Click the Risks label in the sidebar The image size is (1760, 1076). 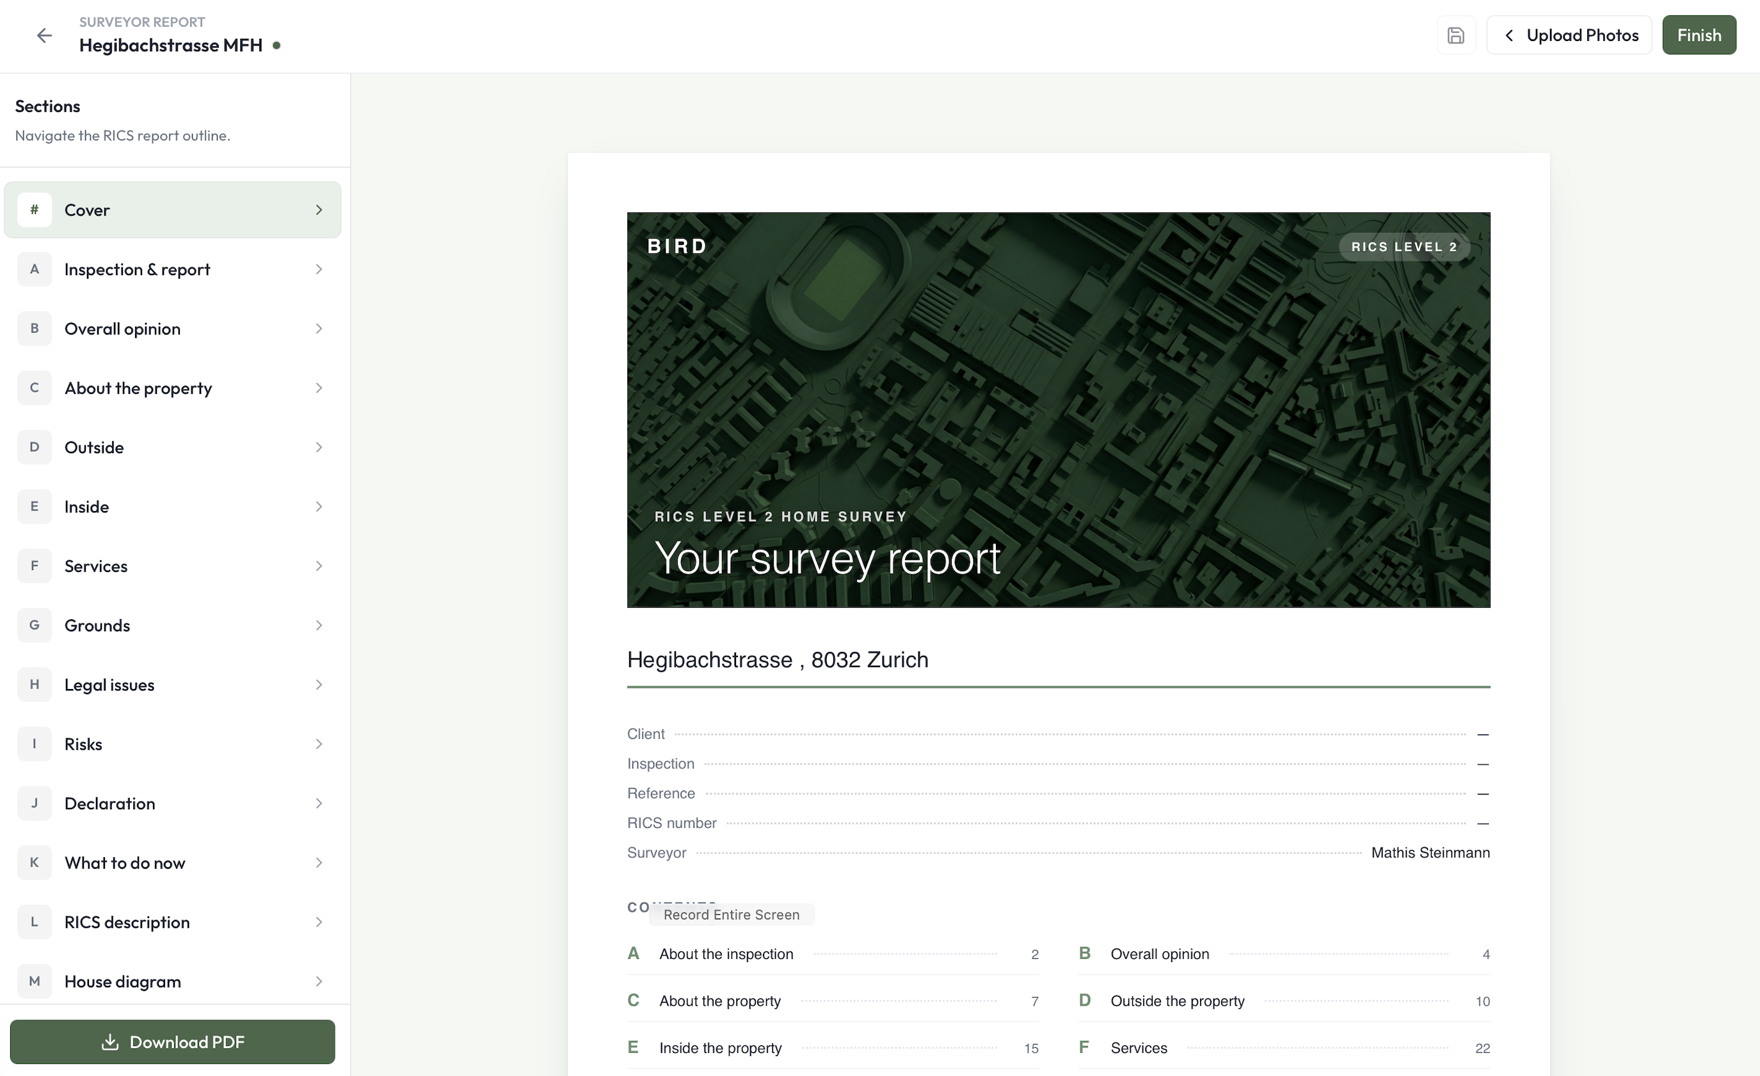[83, 743]
